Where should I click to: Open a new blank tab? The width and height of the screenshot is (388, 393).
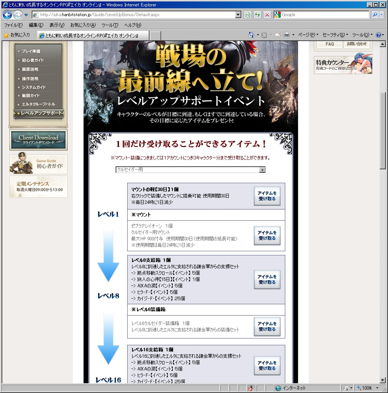point(155,36)
